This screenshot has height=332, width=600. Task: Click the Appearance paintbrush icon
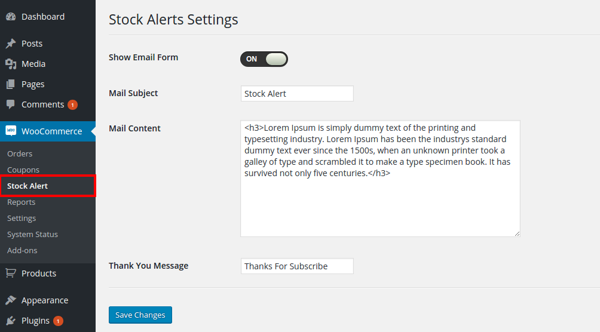coord(11,300)
